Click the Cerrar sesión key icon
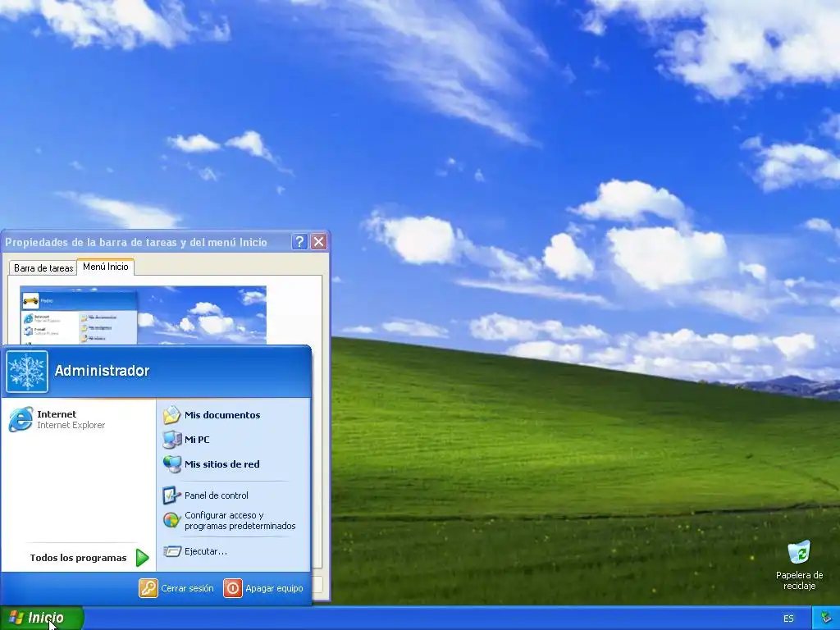 (148, 588)
